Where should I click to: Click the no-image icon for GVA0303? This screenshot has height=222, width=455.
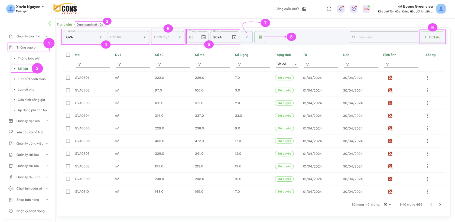pyautogui.click(x=390, y=103)
